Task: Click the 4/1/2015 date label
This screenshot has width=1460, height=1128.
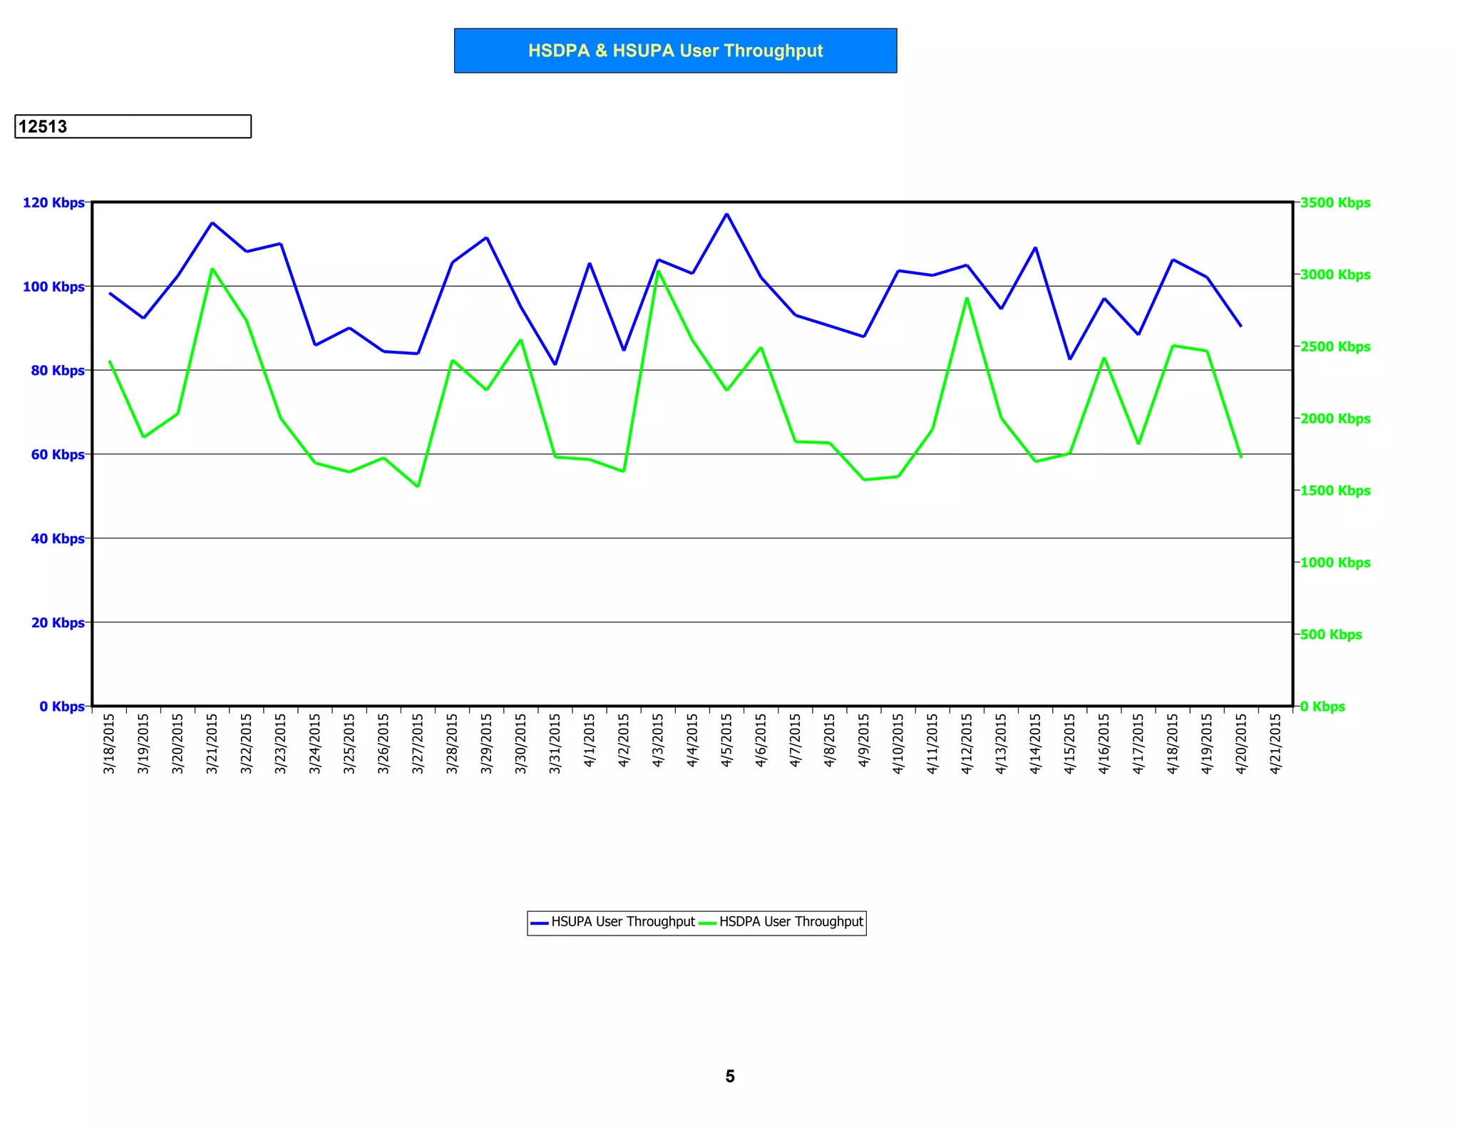Action: 590,741
